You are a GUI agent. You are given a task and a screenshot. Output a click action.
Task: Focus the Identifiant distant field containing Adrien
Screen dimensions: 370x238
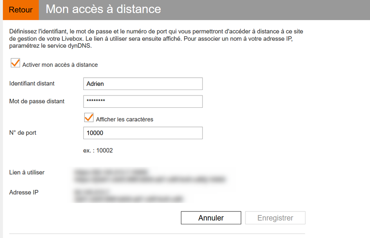(143, 84)
